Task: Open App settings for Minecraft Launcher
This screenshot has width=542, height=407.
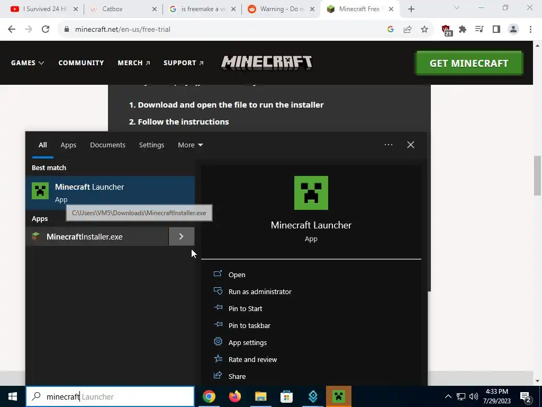Action: point(248,342)
